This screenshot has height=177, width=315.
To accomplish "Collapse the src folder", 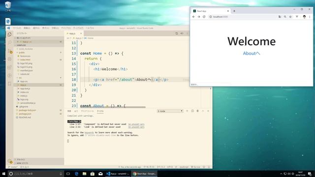I will 20,78.
